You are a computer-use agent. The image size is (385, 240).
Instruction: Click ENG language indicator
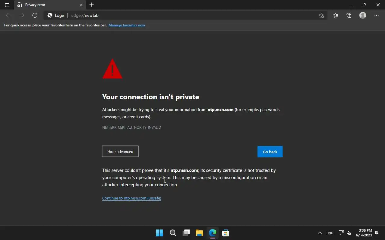coord(330,233)
